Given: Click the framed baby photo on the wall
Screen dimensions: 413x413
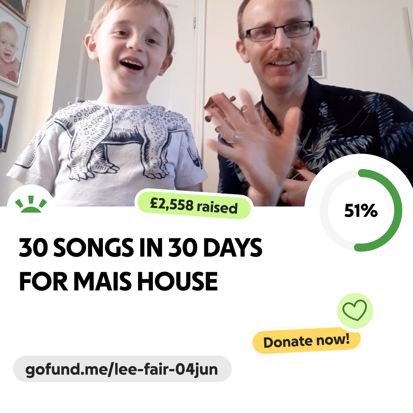Looking at the screenshot, I should click(11, 48).
